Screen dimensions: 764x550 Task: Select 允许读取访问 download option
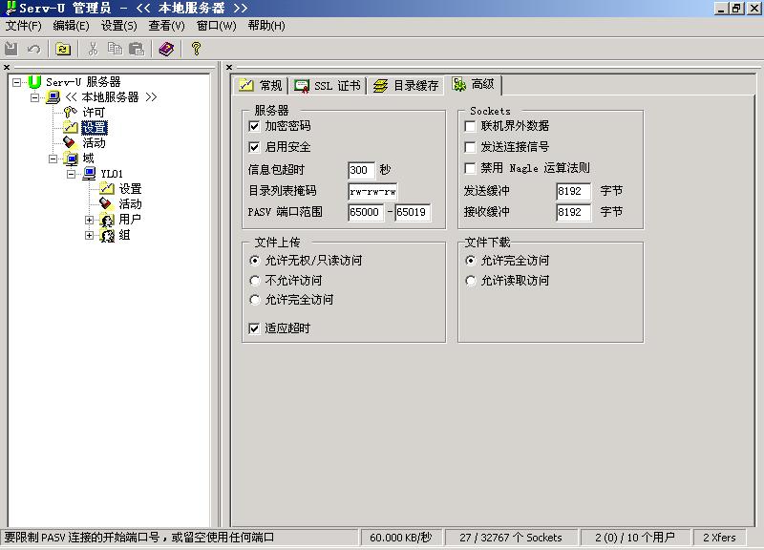coord(470,281)
